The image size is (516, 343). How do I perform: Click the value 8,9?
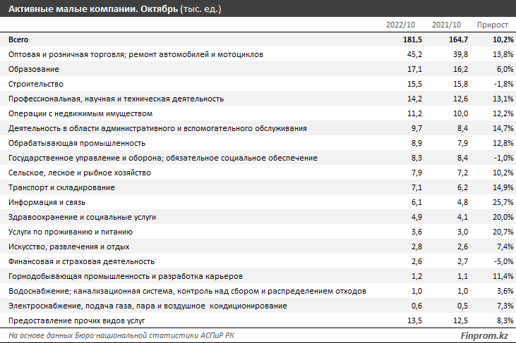tap(416, 143)
